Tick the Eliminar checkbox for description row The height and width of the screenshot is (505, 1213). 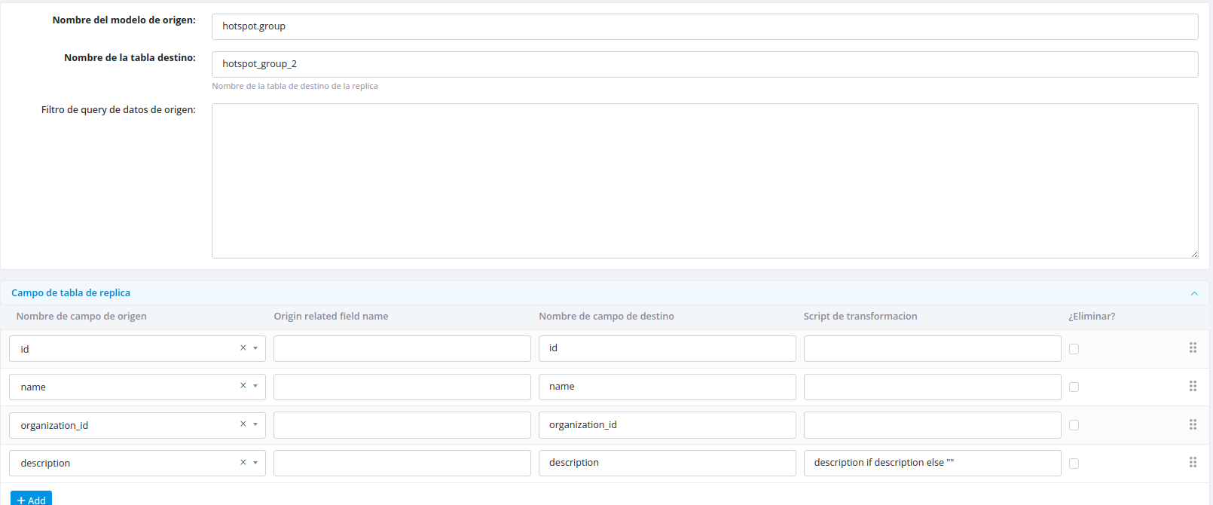pyautogui.click(x=1074, y=464)
